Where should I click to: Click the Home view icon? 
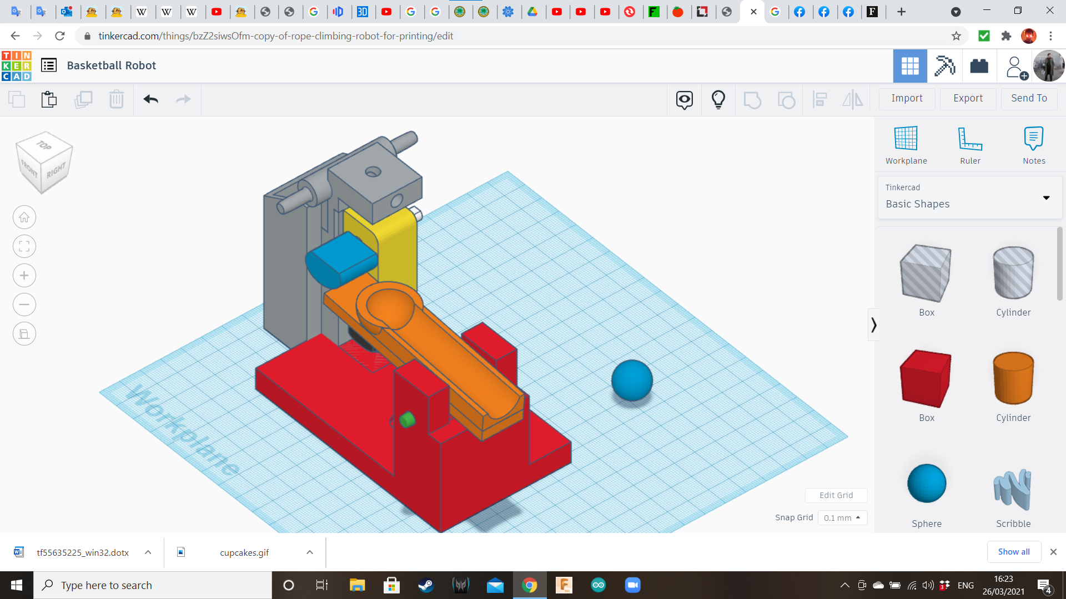pyautogui.click(x=24, y=217)
